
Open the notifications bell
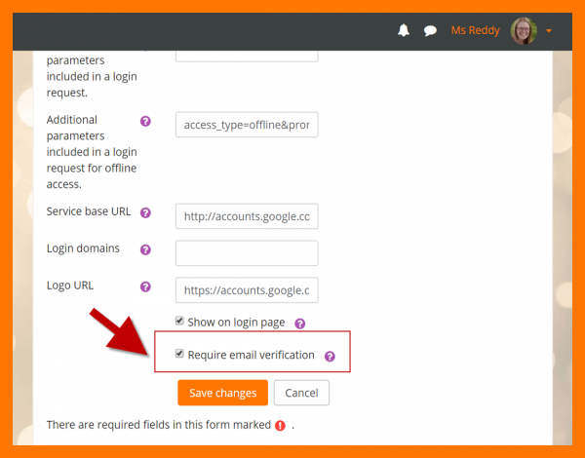[x=404, y=31]
